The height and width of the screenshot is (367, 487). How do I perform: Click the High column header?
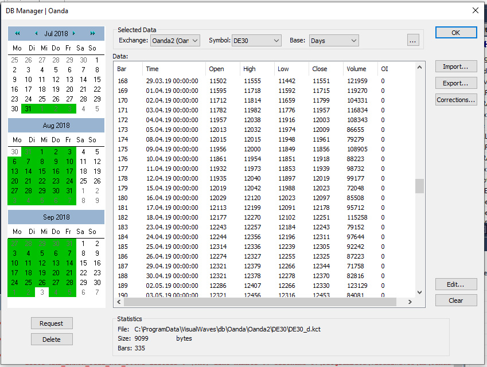pos(257,69)
